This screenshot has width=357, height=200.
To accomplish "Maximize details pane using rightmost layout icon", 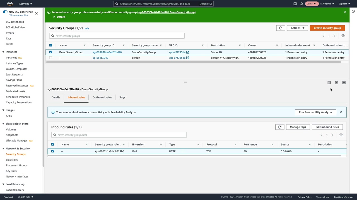I will (344, 83).
